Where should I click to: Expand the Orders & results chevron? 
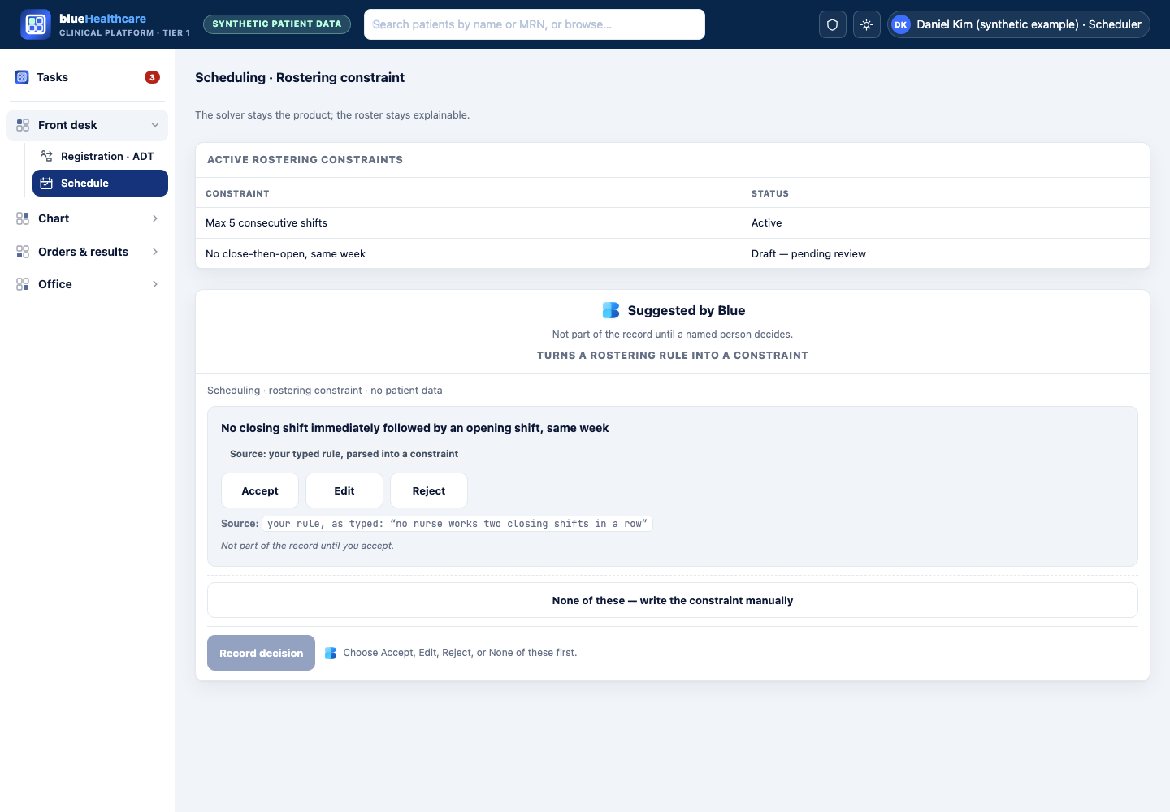[155, 252]
